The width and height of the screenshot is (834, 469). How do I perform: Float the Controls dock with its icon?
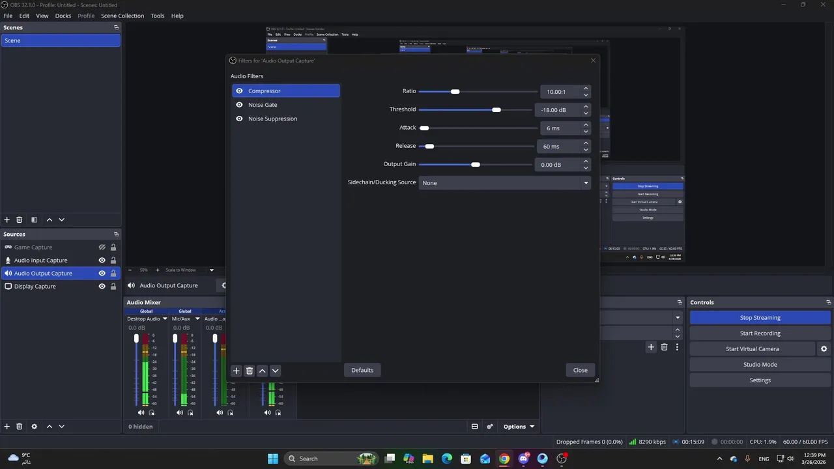[x=829, y=302]
